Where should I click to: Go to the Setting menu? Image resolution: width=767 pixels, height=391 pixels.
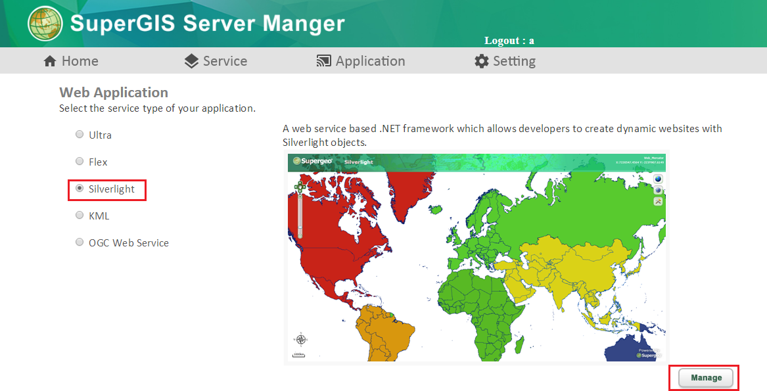pos(505,61)
